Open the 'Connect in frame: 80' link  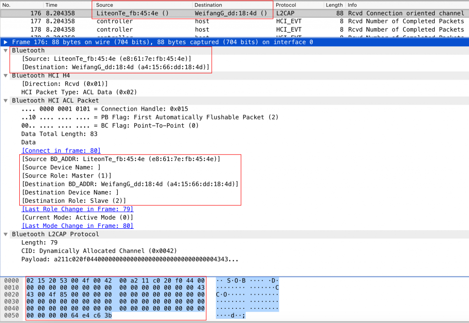(61, 151)
